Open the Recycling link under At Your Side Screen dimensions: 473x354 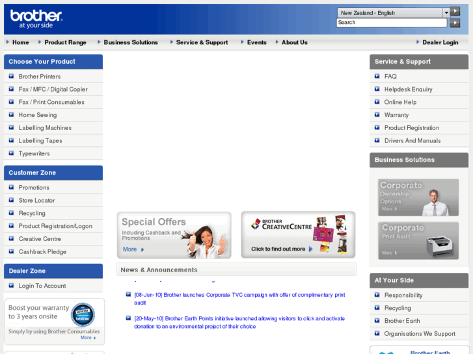point(398,308)
